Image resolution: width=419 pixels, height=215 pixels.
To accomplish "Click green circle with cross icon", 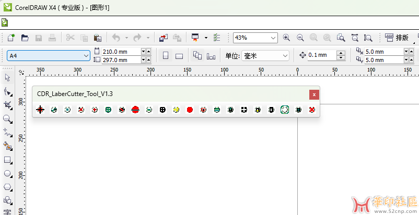I will point(108,110).
